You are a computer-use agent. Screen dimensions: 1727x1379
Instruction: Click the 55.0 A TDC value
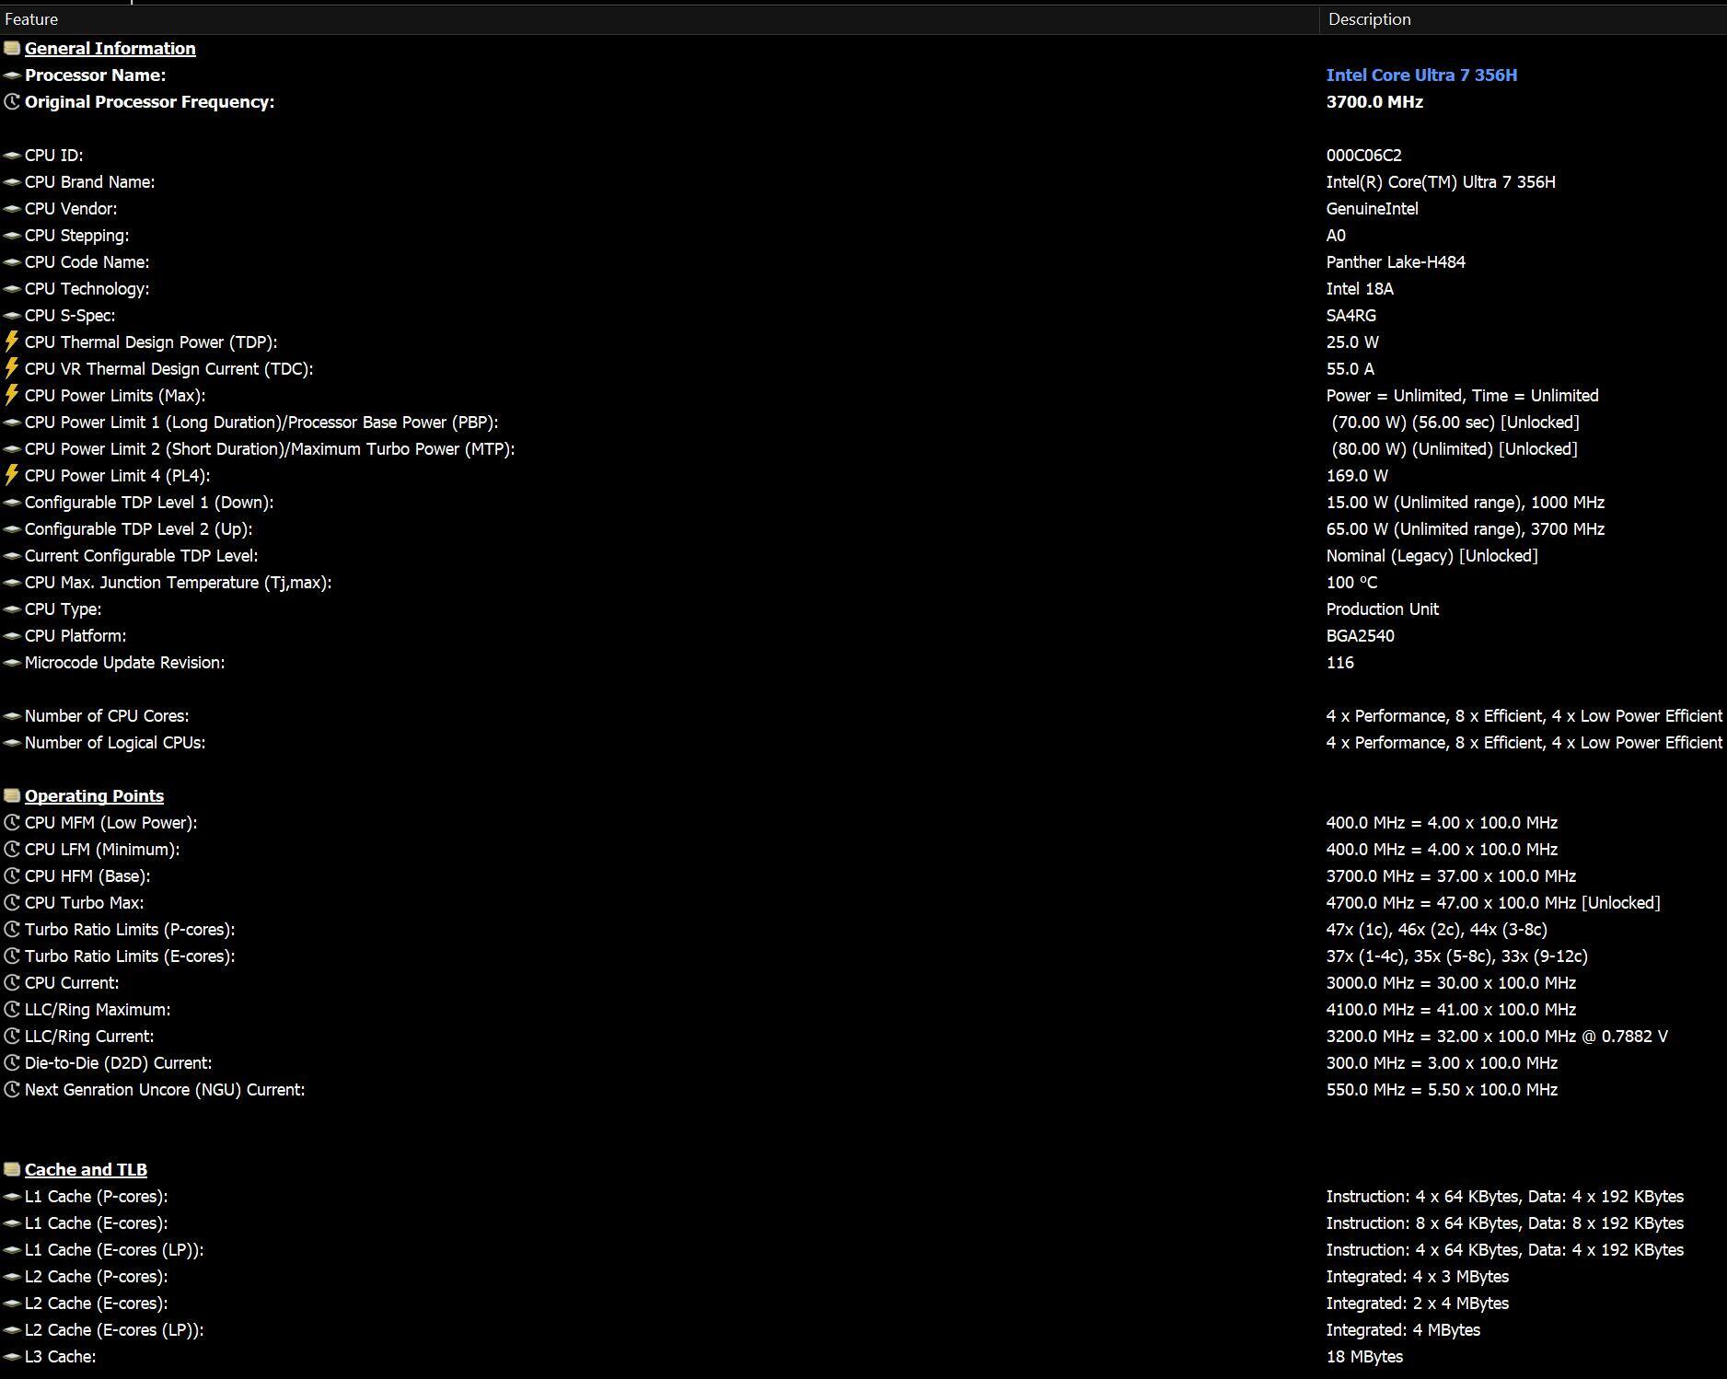click(x=1350, y=368)
